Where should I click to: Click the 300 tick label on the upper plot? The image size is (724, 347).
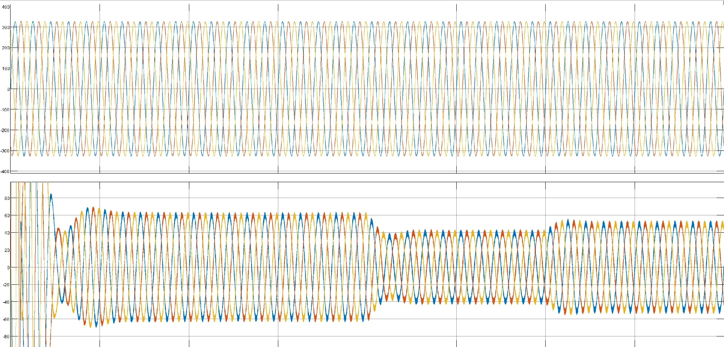click(6, 28)
